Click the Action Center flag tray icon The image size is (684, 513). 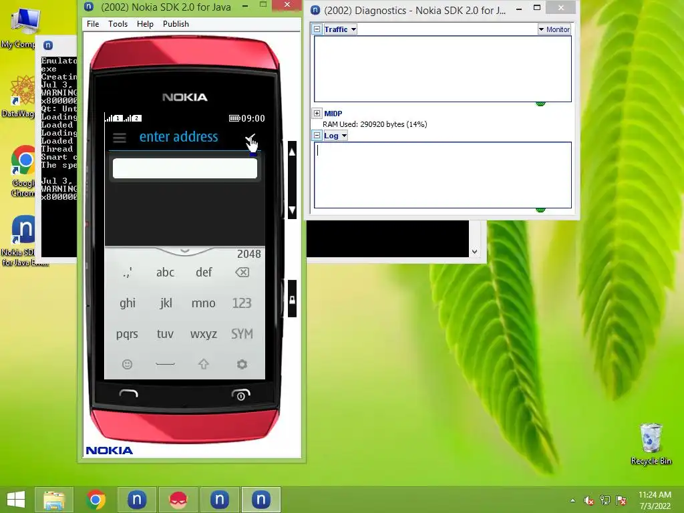click(621, 500)
